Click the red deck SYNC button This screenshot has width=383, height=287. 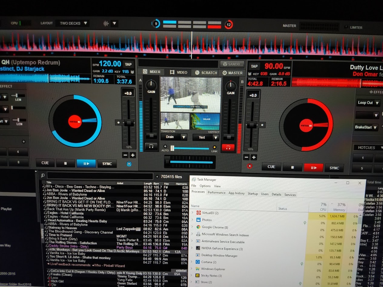pos(334,168)
